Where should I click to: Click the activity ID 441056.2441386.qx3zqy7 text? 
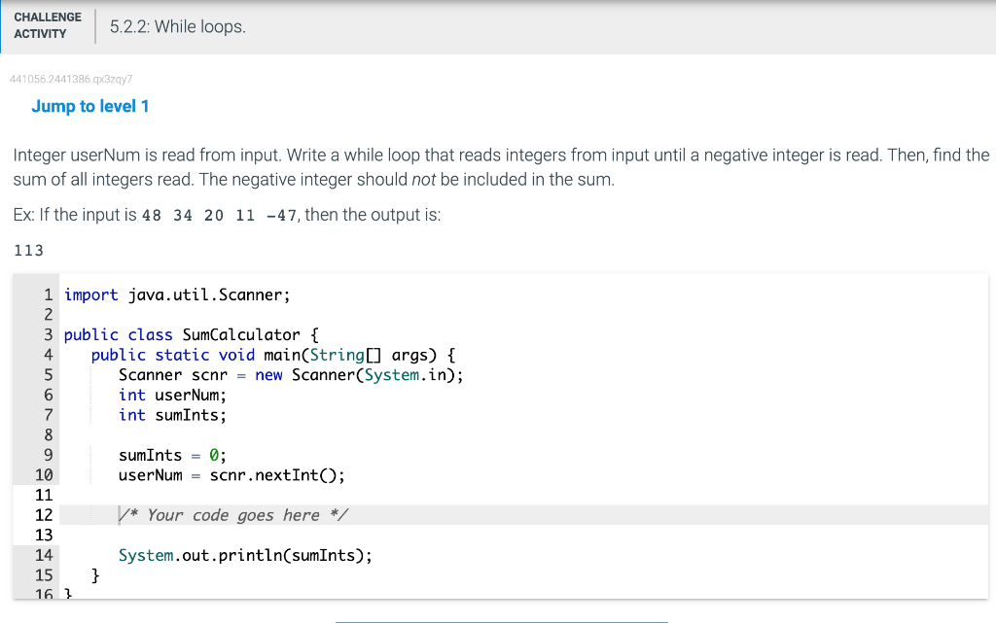click(70, 79)
